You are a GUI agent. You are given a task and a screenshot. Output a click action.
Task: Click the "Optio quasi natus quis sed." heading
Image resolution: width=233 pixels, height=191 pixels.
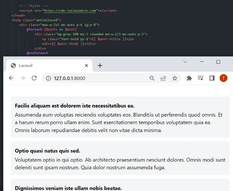click(x=48, y=151)
